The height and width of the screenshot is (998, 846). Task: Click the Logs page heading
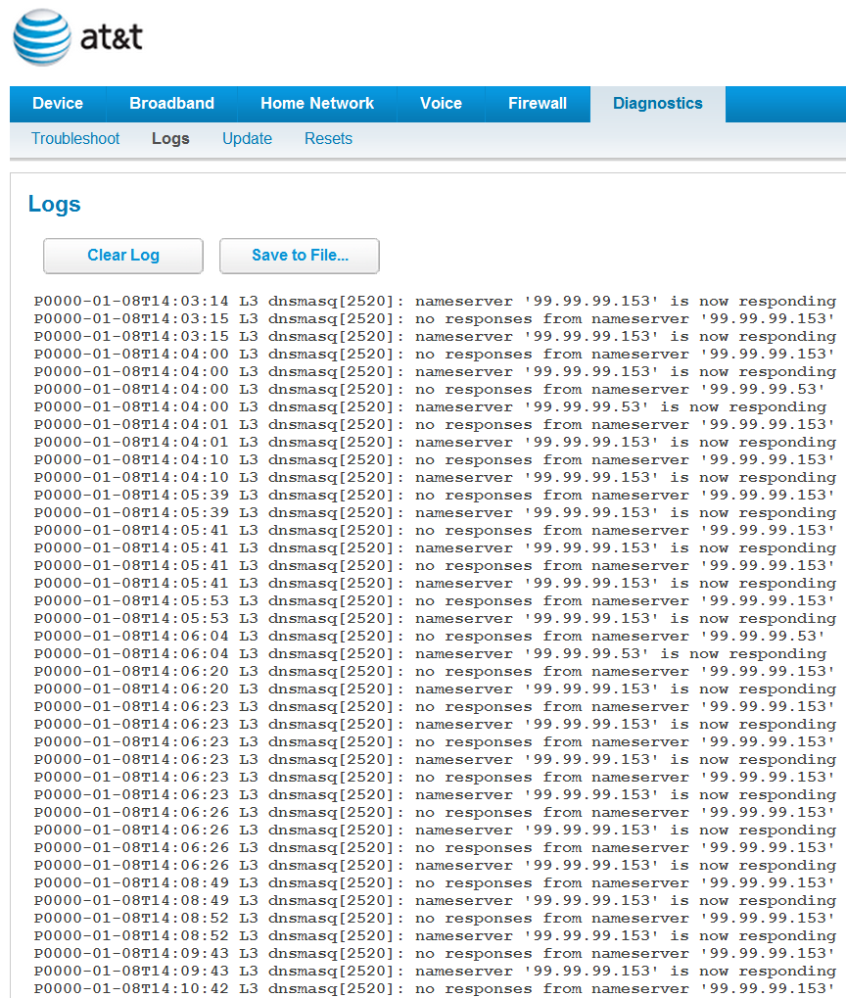click(55, 205)
